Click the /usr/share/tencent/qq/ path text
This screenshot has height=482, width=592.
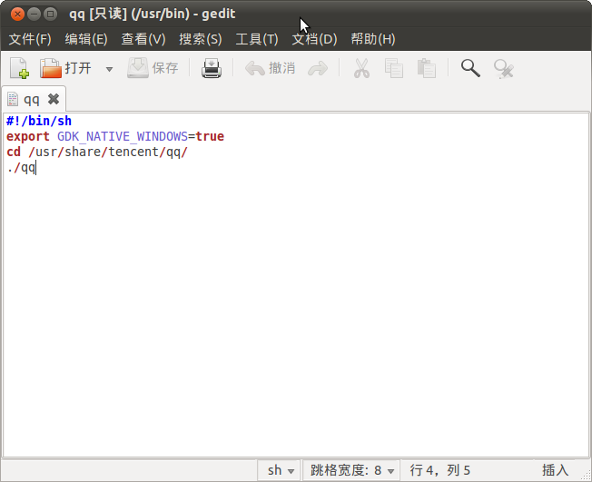(108, 152)
